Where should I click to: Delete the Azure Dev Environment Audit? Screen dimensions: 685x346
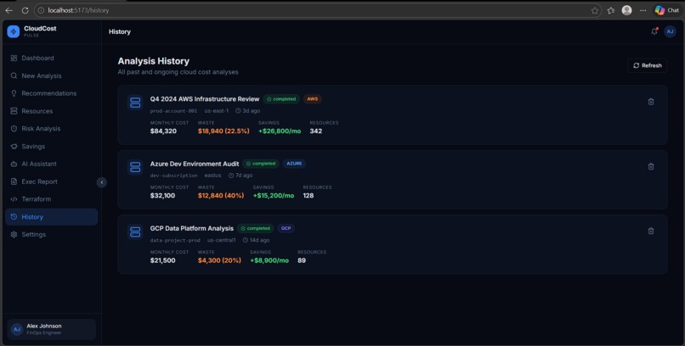click(x=651, y=166)
